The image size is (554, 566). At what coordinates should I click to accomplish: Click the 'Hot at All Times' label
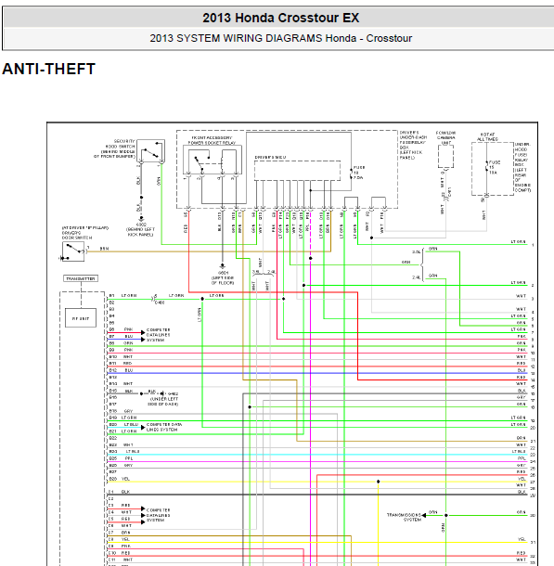[487, 136]
